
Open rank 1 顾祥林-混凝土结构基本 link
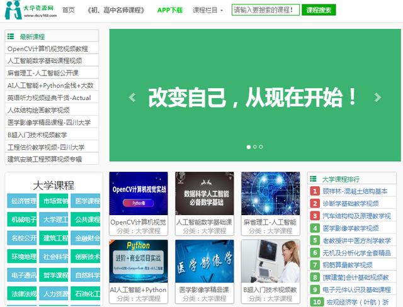click(355, 191)
